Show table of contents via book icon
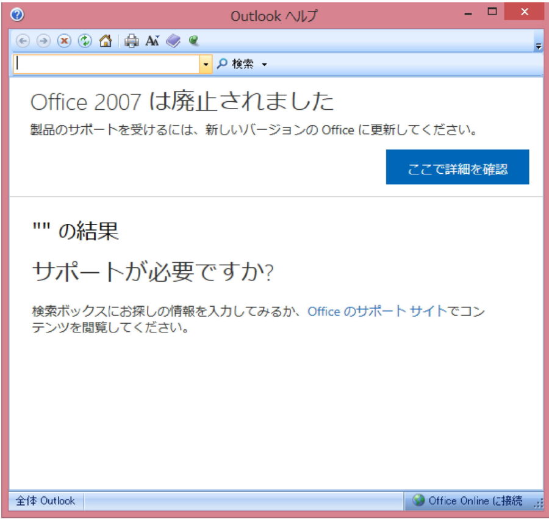Viewport: 549px width, 519px height. point(173,41)
